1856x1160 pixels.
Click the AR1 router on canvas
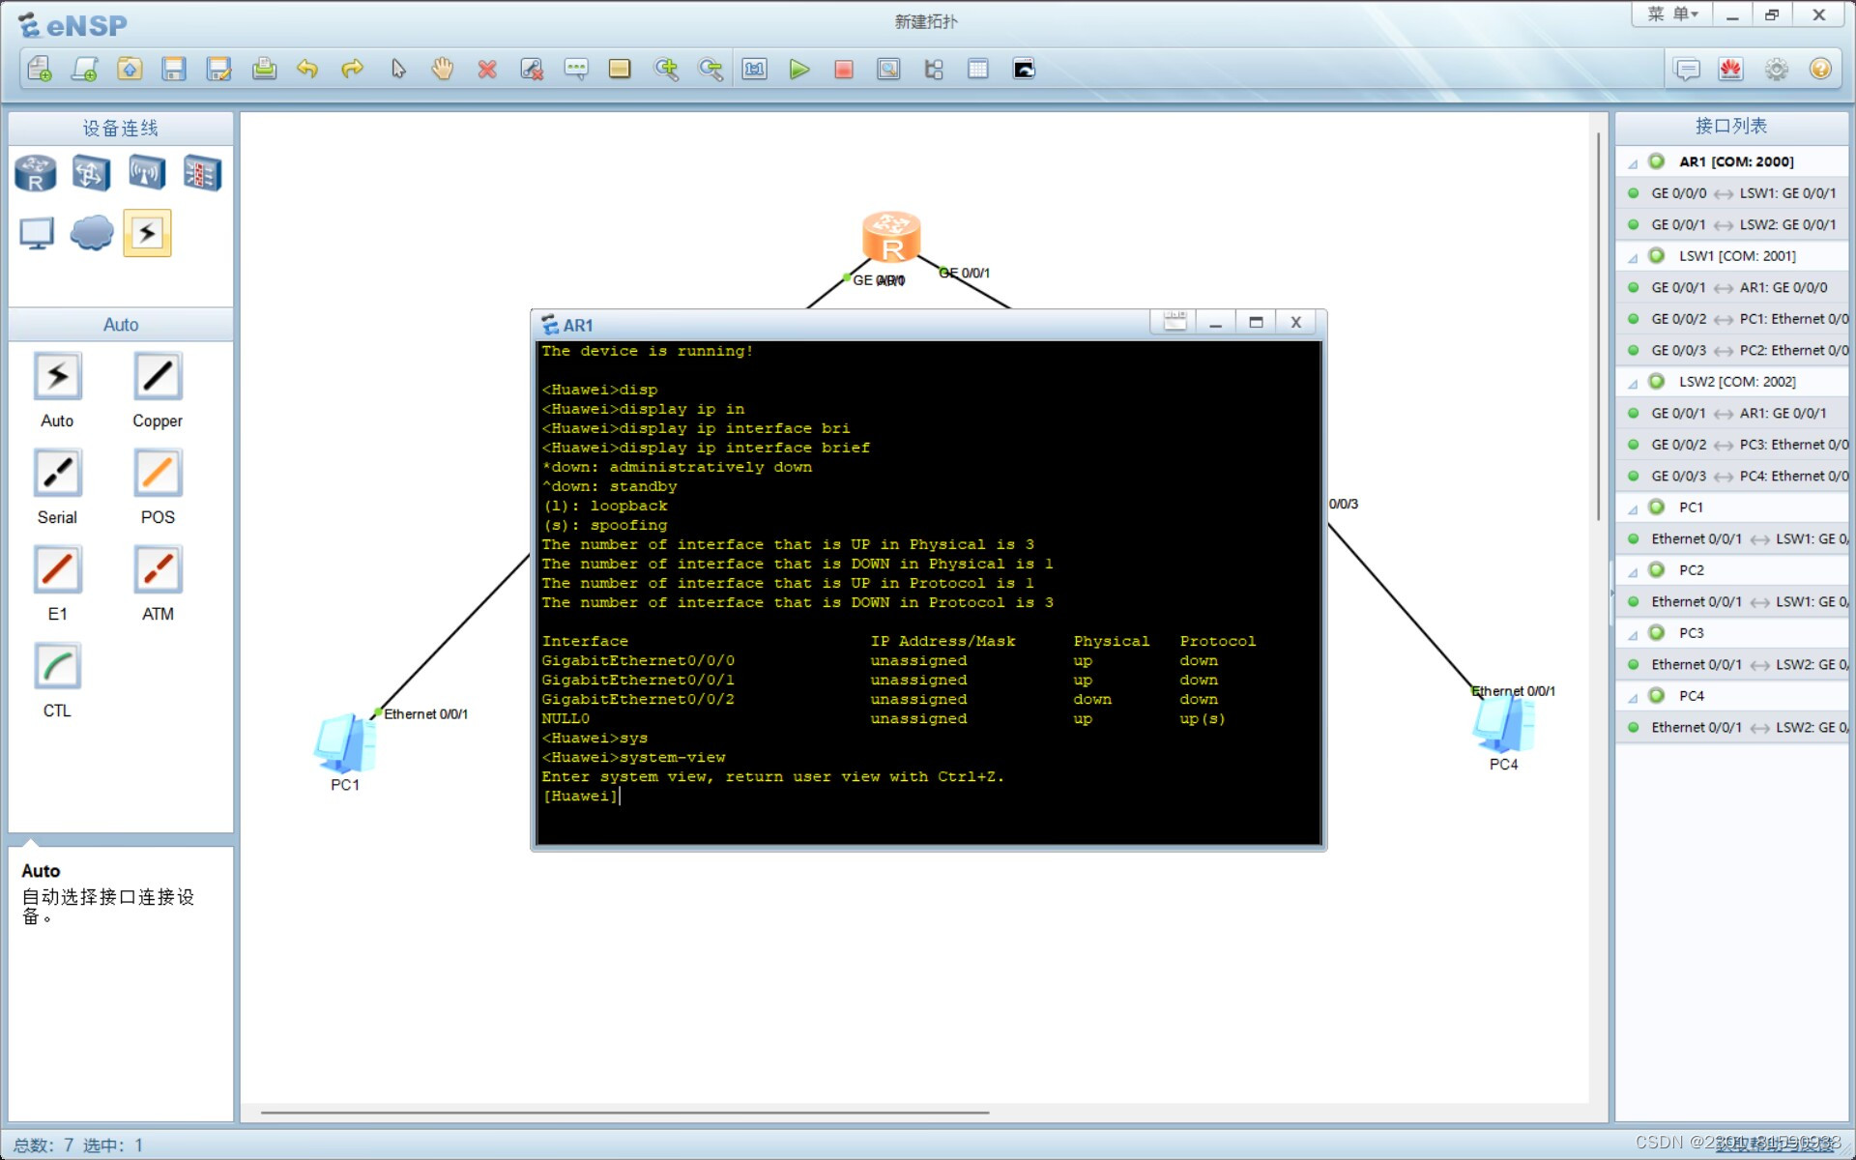pos(891,238)
